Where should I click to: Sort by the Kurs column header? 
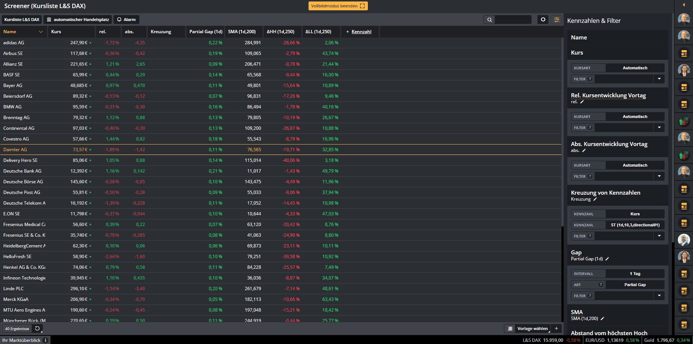[x=71, y=32]
